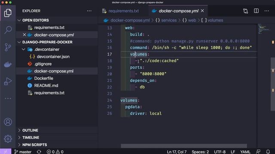Viewport: 275px width, 154px height.
Task: Click the horizontal editor scrollbar
Action: tap(184, 145)
